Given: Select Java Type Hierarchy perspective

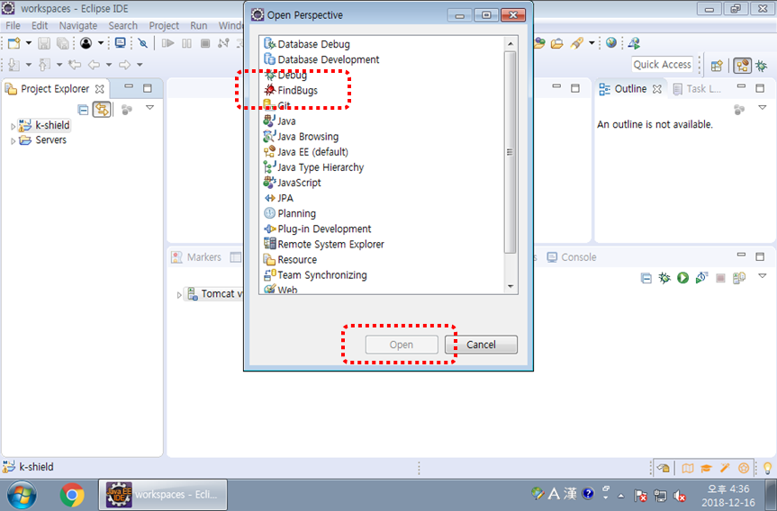Looking at the screenshot, I should click(x=313, y=166).
